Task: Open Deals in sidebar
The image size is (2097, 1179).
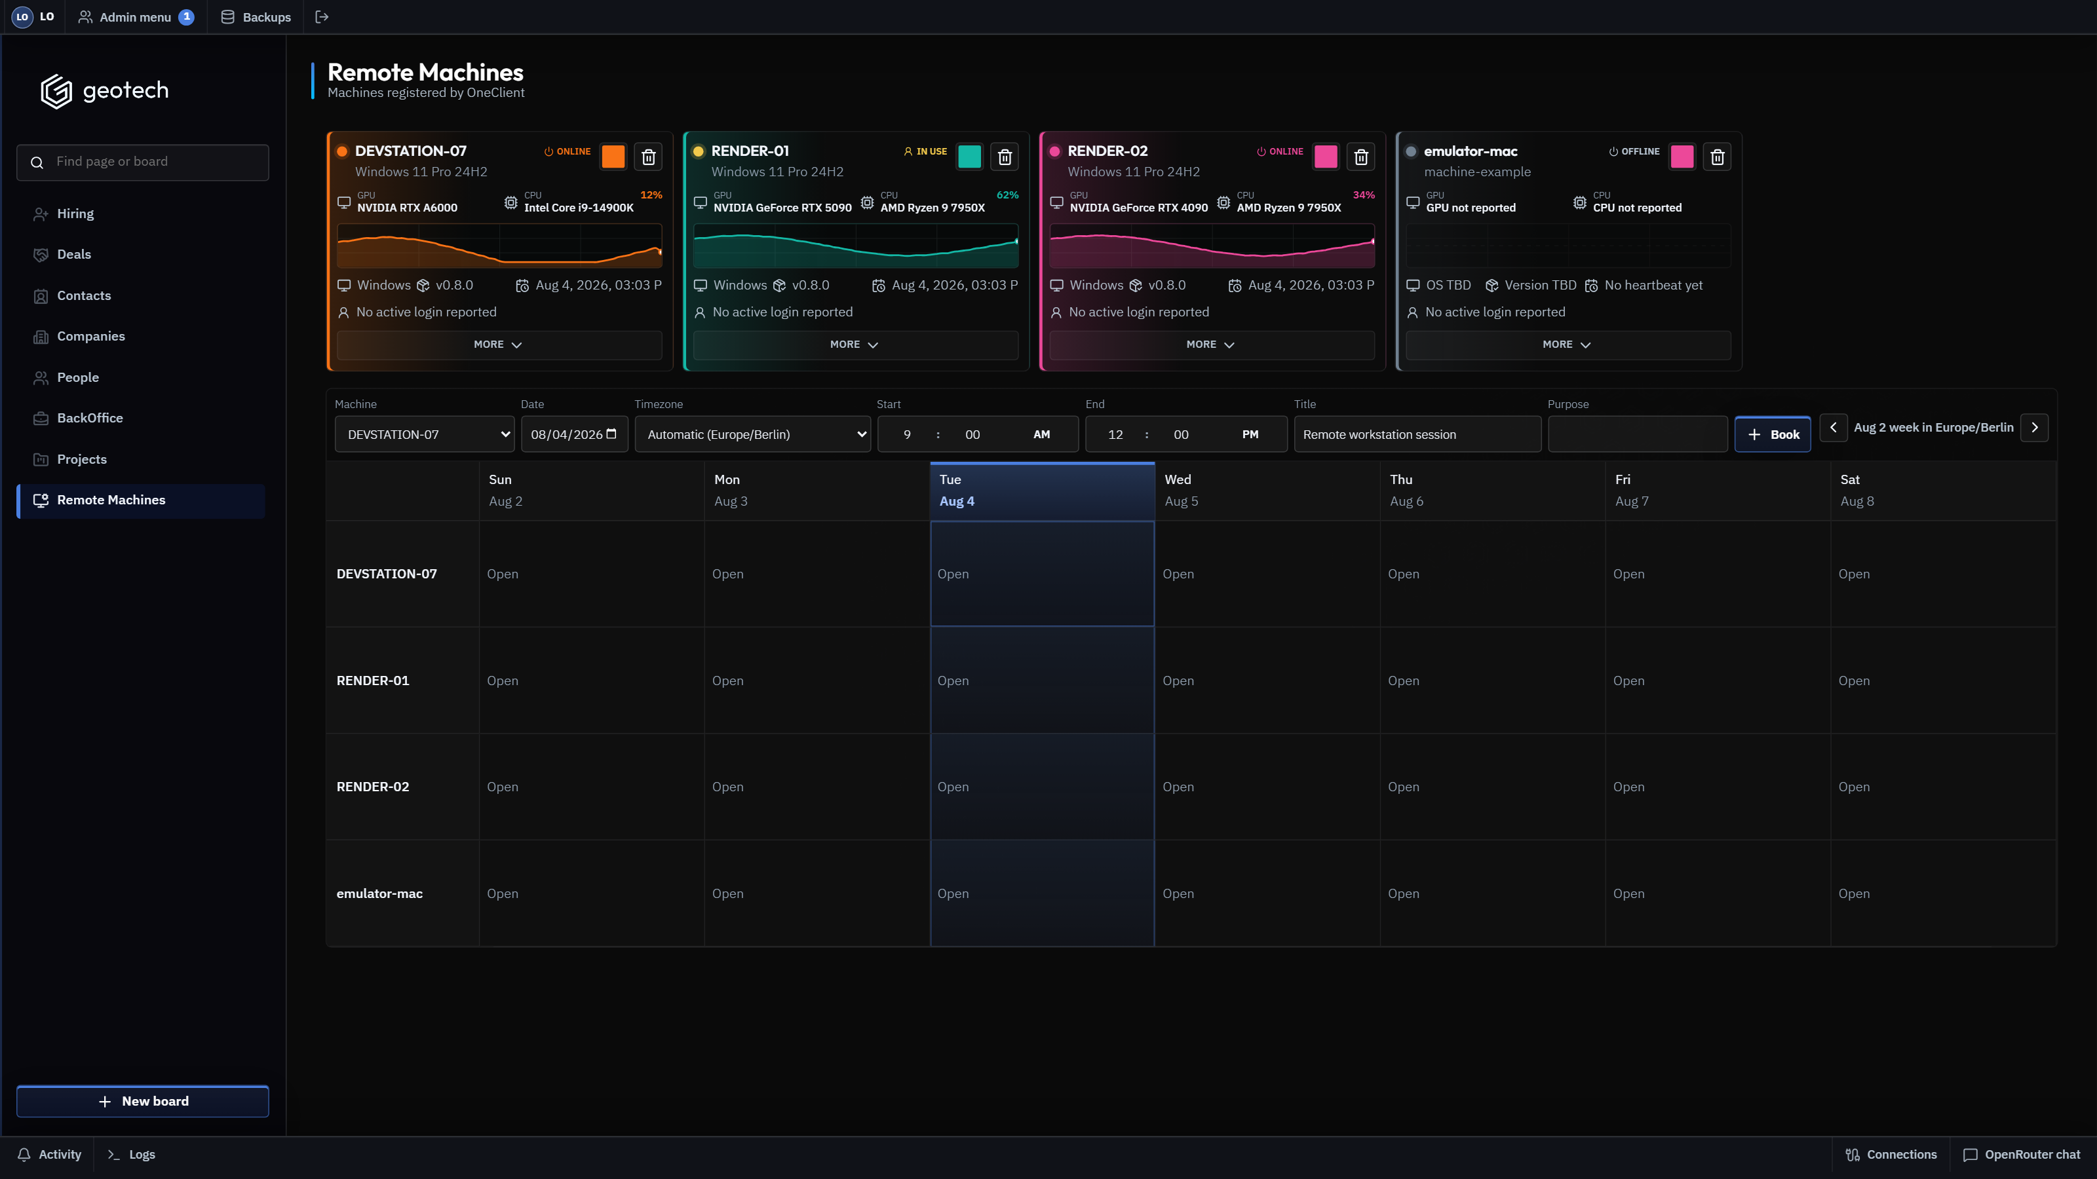Action: coord(141,255)
